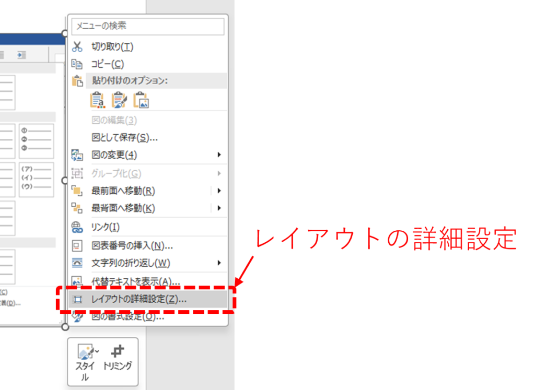This screenshot has width=535, height=390.
Task: Click the リンク chain icon
Action: (x=77, y=227)
